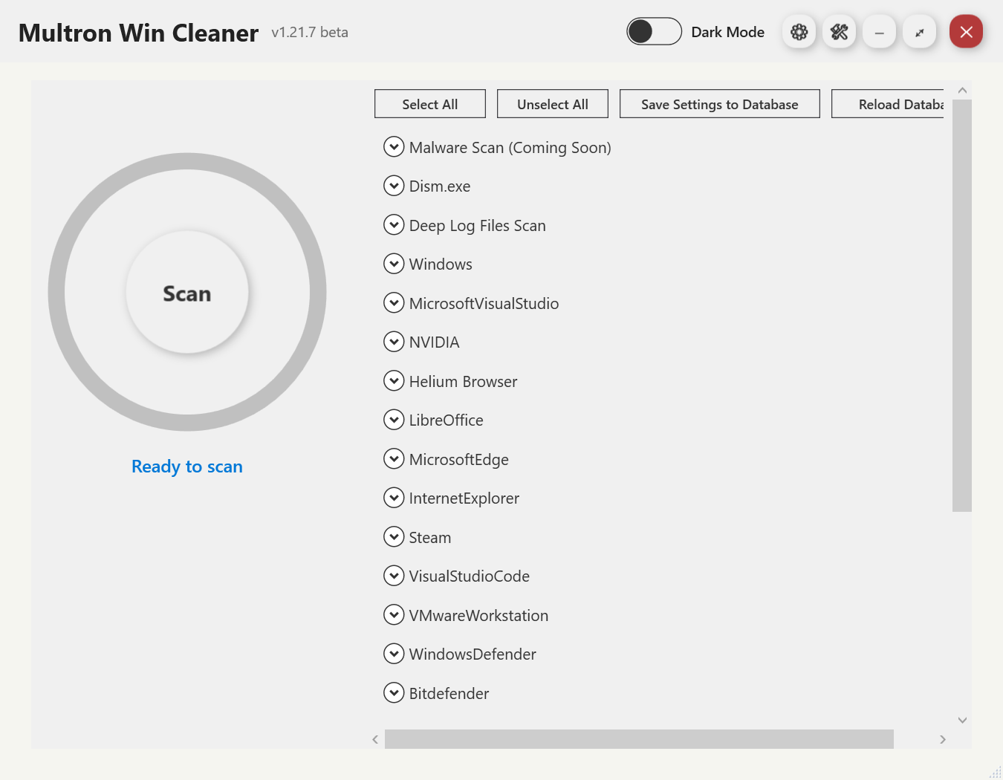
Task: Select the 'Windows' label text
Action: (x=441, y=264)
